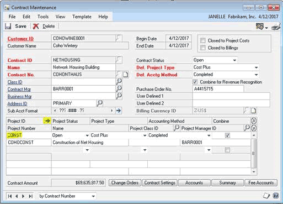Click the Project Class ID lookup magnifier
This screenshot has height=204, width=283.
(x=177, y=128)
